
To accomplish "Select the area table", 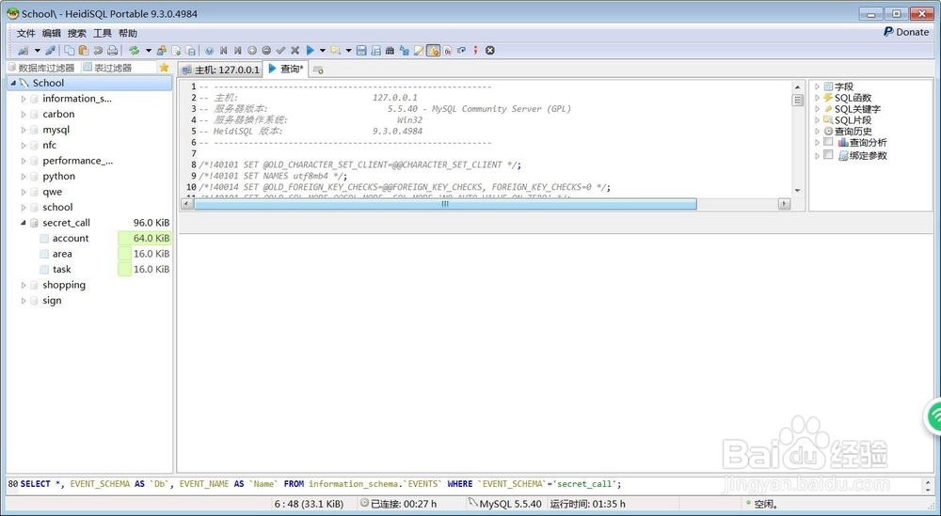I will [62, 254].
